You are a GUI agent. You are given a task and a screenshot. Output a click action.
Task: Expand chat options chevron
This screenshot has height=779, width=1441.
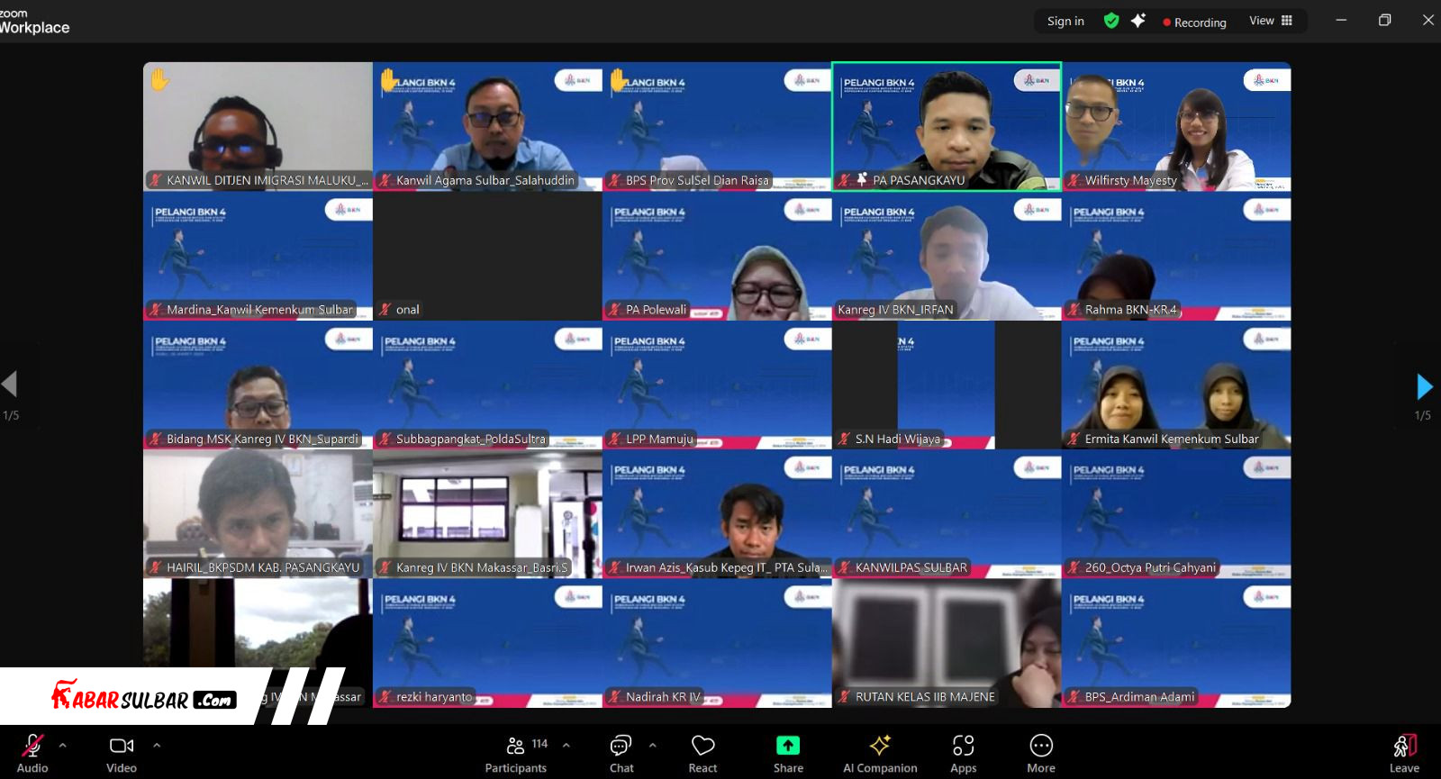pos(653,746)
